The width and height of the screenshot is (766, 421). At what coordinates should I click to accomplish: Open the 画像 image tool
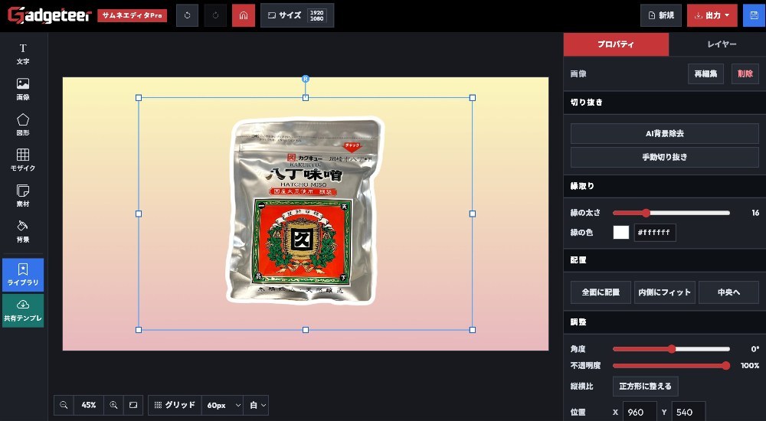point(23,90)
